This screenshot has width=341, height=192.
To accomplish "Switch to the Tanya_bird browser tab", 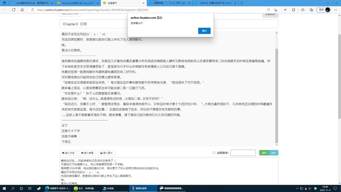I will [x=77, y=3].
